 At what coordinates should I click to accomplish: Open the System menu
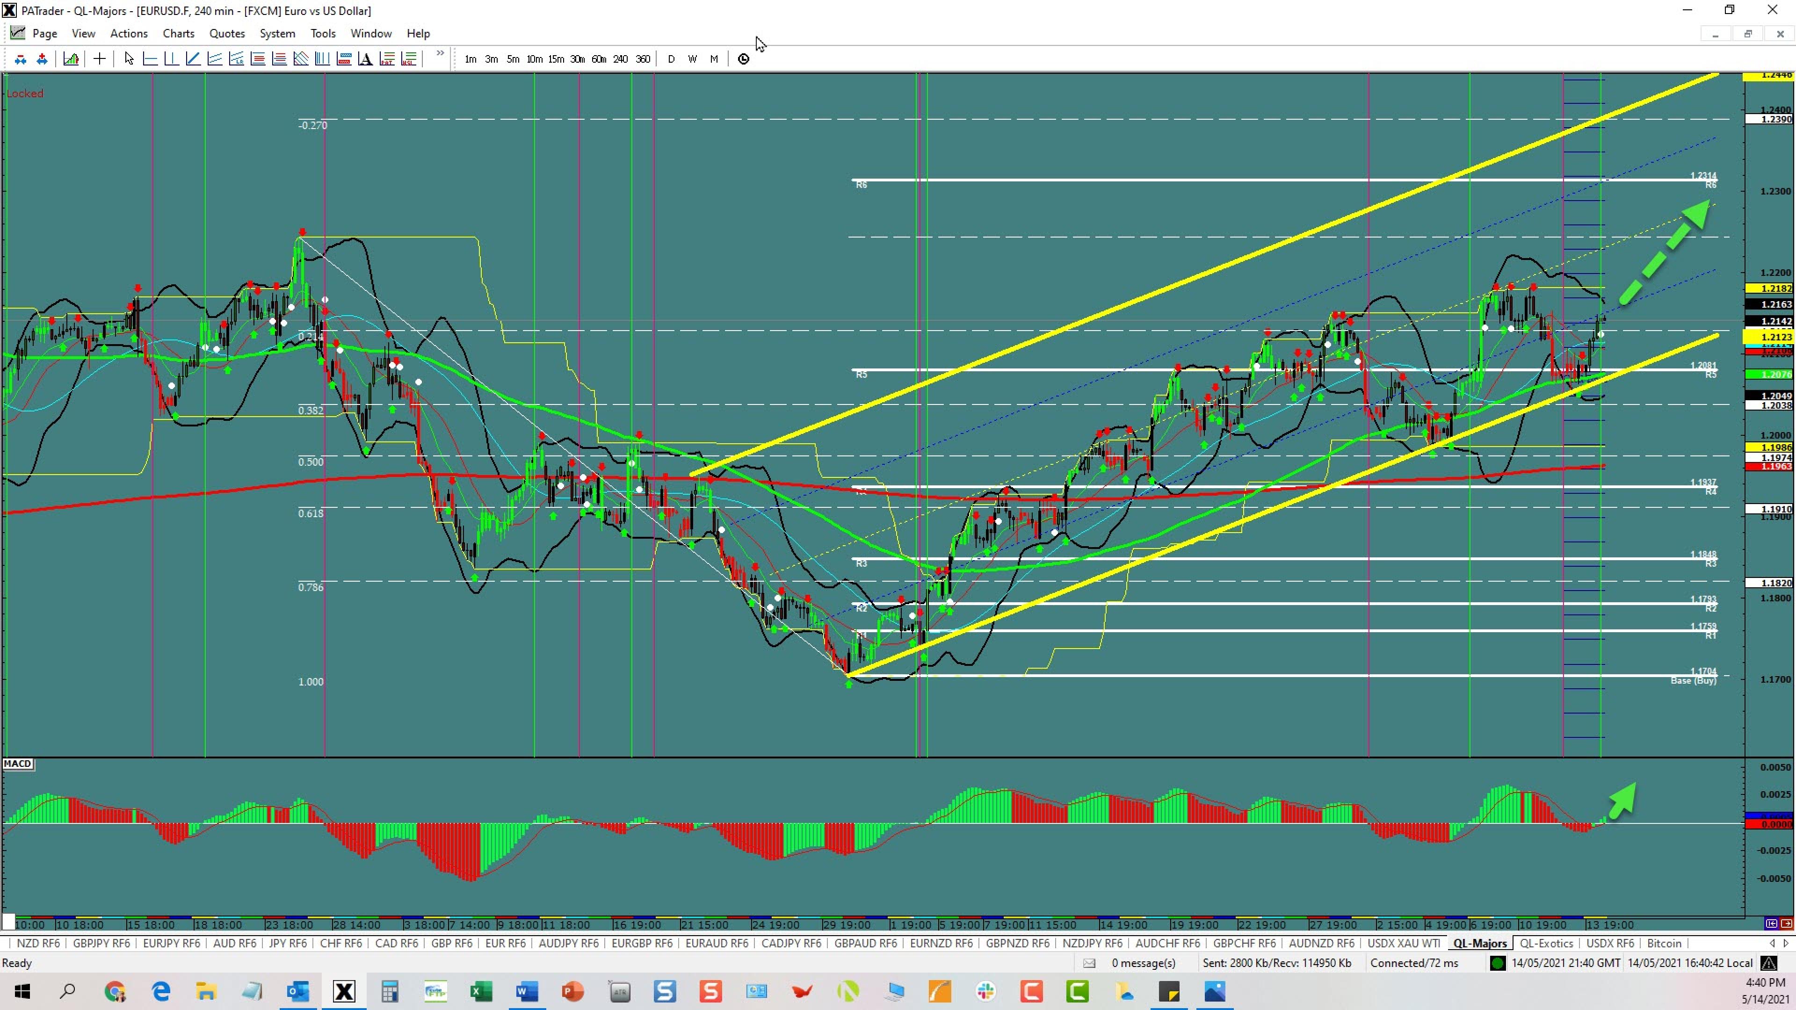click(x=277, y=34)
